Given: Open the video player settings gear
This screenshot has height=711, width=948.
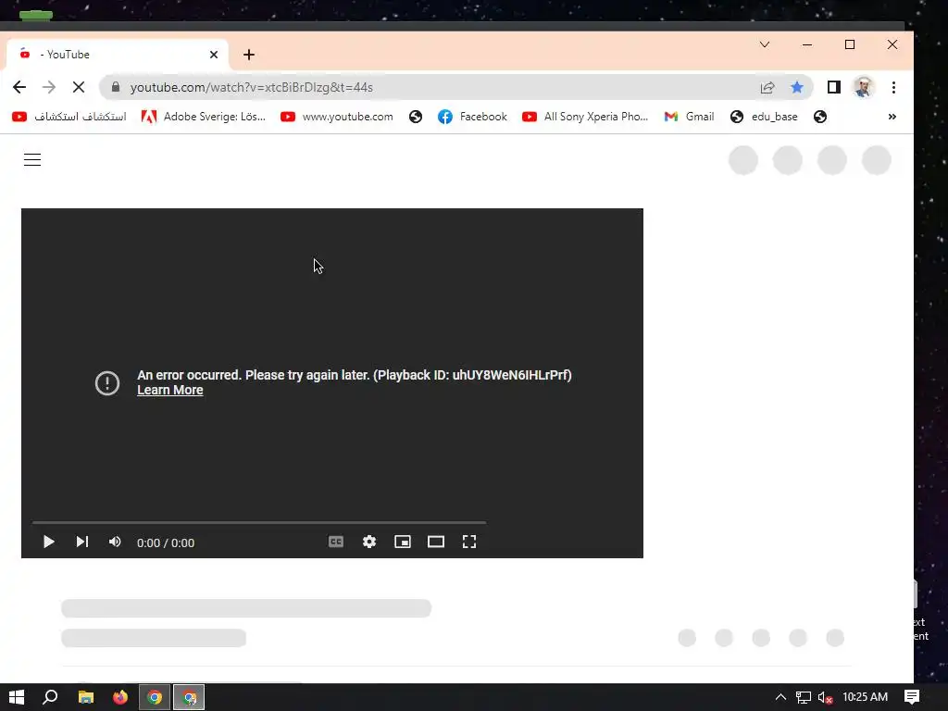Looking at the screenshot, I should click(369, 542).
